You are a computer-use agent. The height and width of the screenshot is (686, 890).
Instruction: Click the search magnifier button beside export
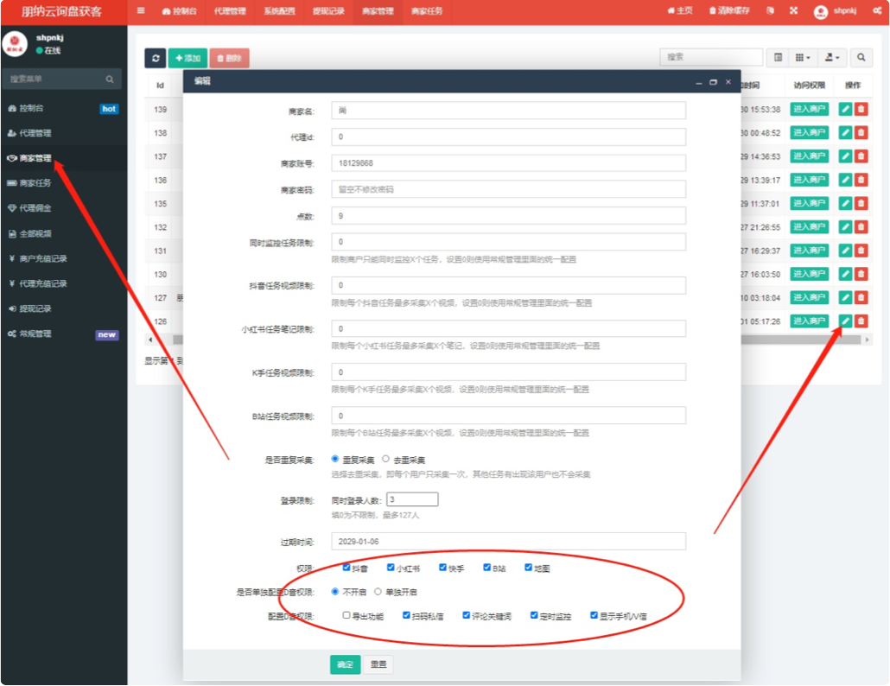861,57
